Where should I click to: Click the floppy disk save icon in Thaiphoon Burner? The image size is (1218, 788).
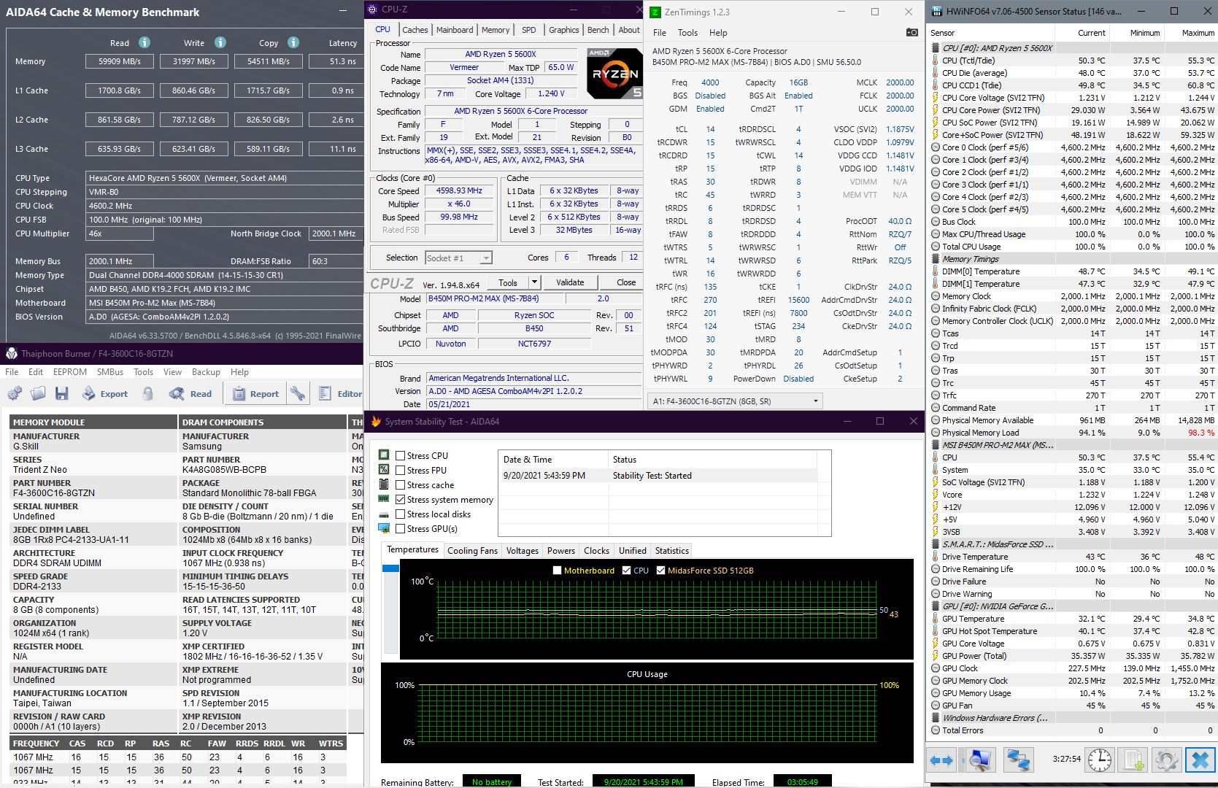point(61,394)
